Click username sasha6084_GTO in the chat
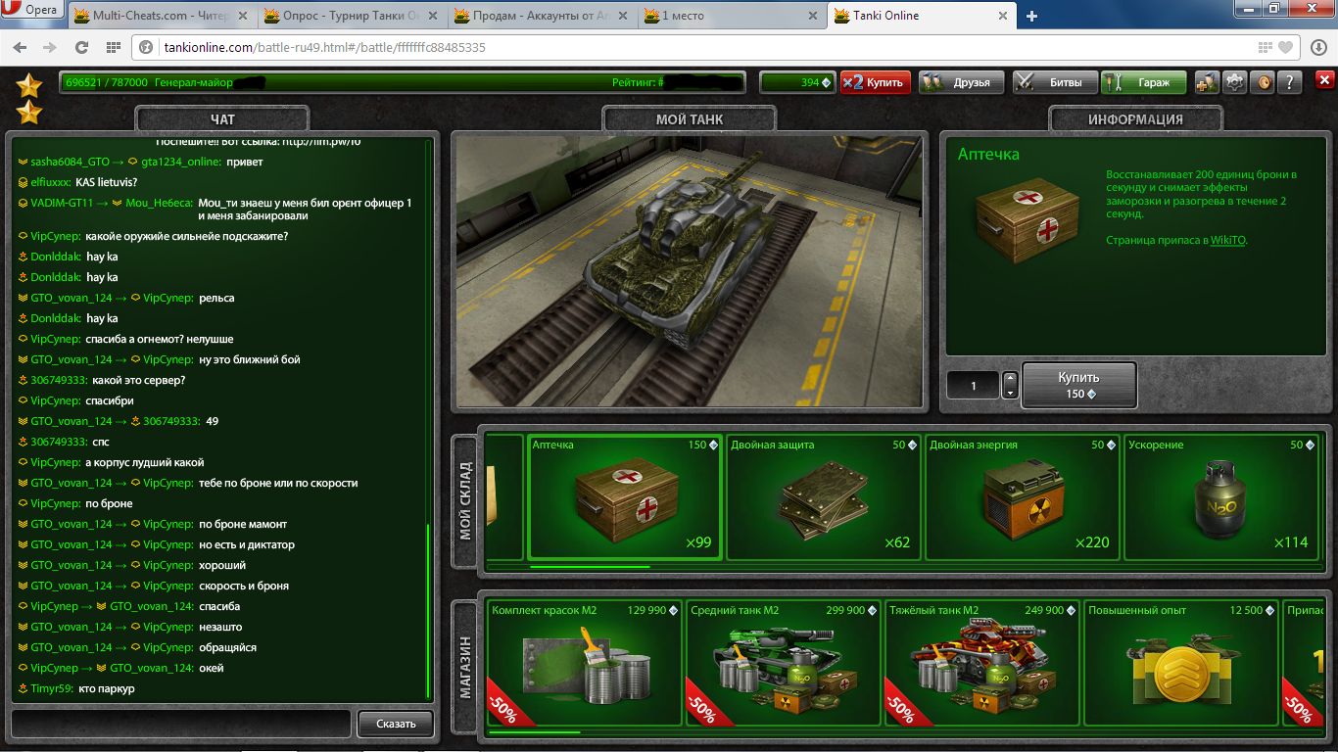 point(70,162)
